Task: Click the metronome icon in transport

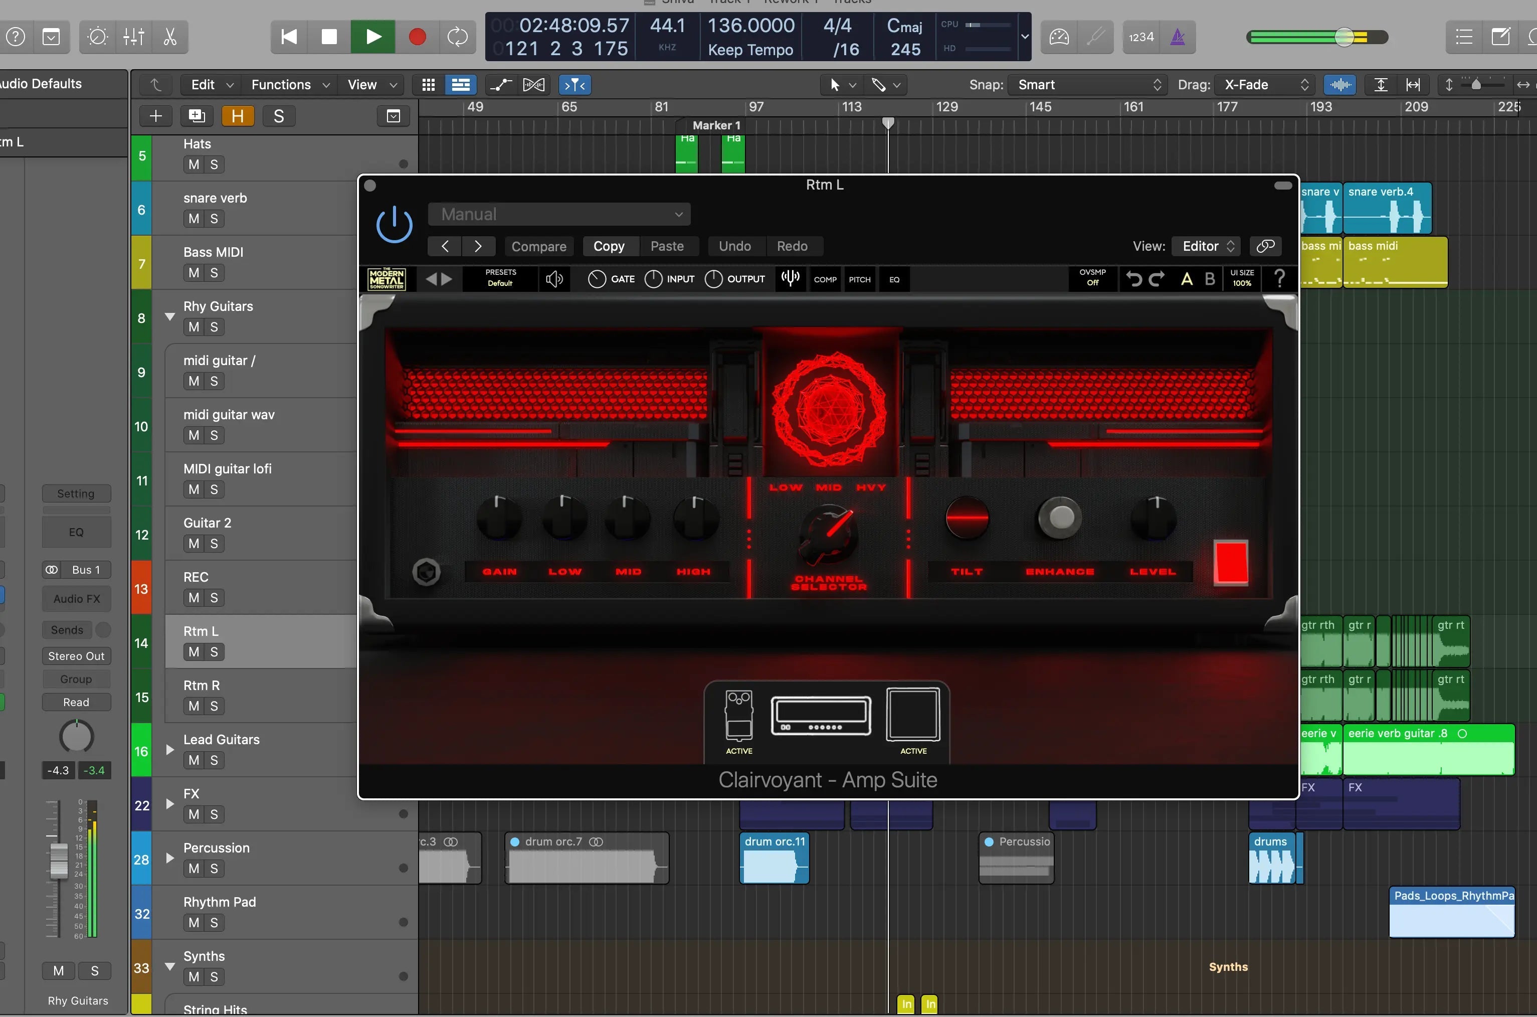Action: click(1177, 37)
